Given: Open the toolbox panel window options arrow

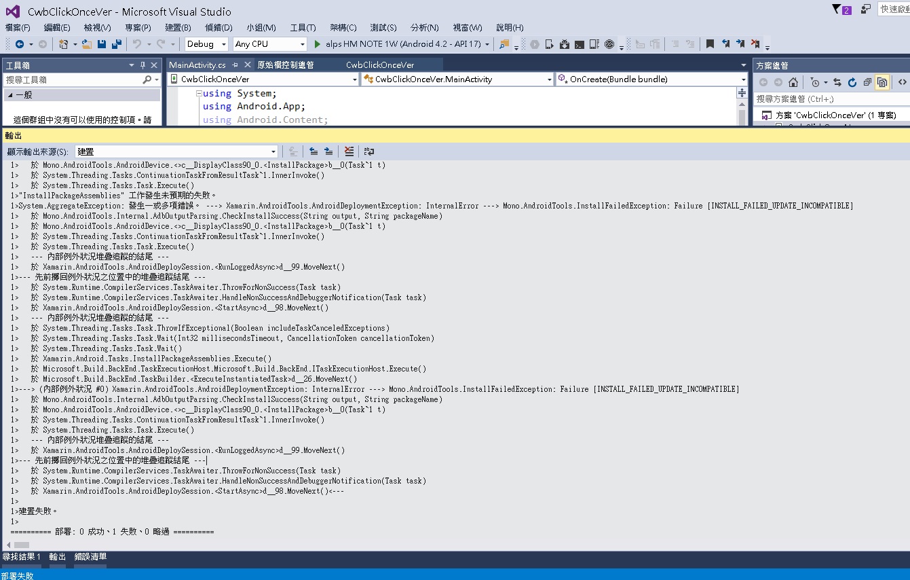Looking at the screenshot, I should [132, 65].
